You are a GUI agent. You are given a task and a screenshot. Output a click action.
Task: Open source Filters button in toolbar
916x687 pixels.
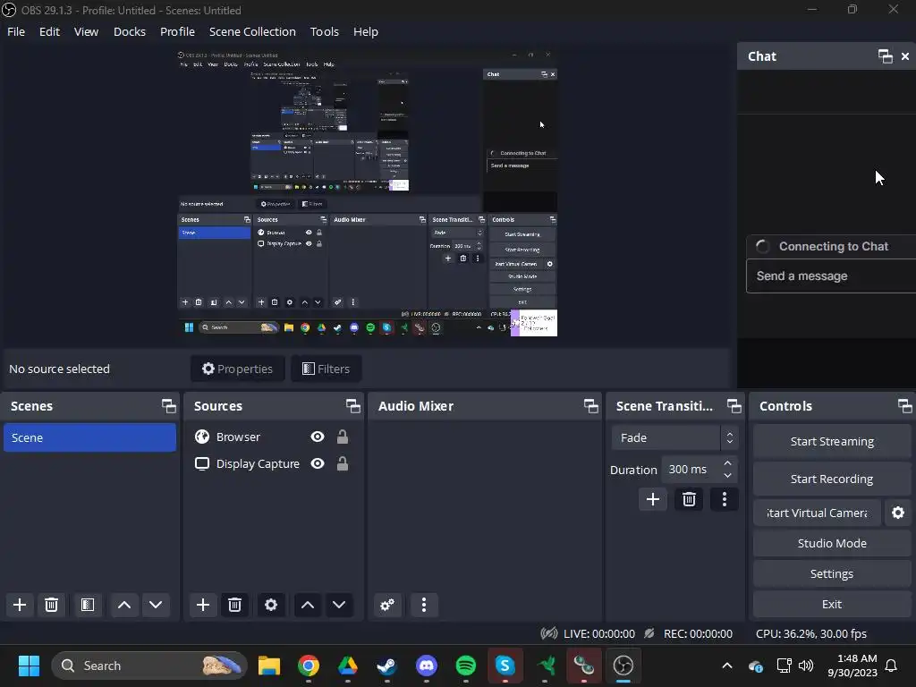[326, 369]
